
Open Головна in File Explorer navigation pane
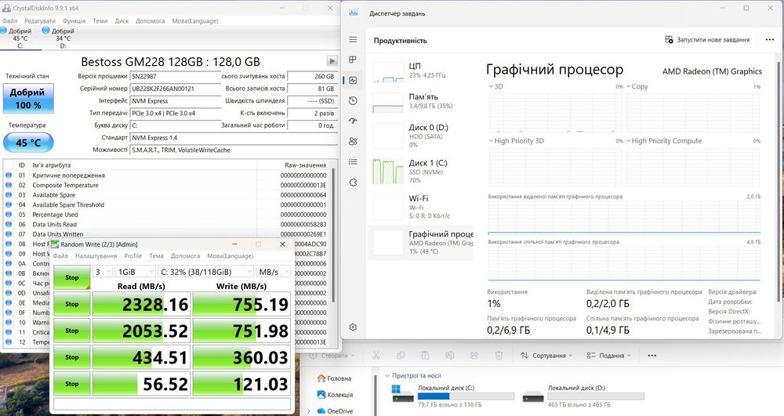click(334, 378)
